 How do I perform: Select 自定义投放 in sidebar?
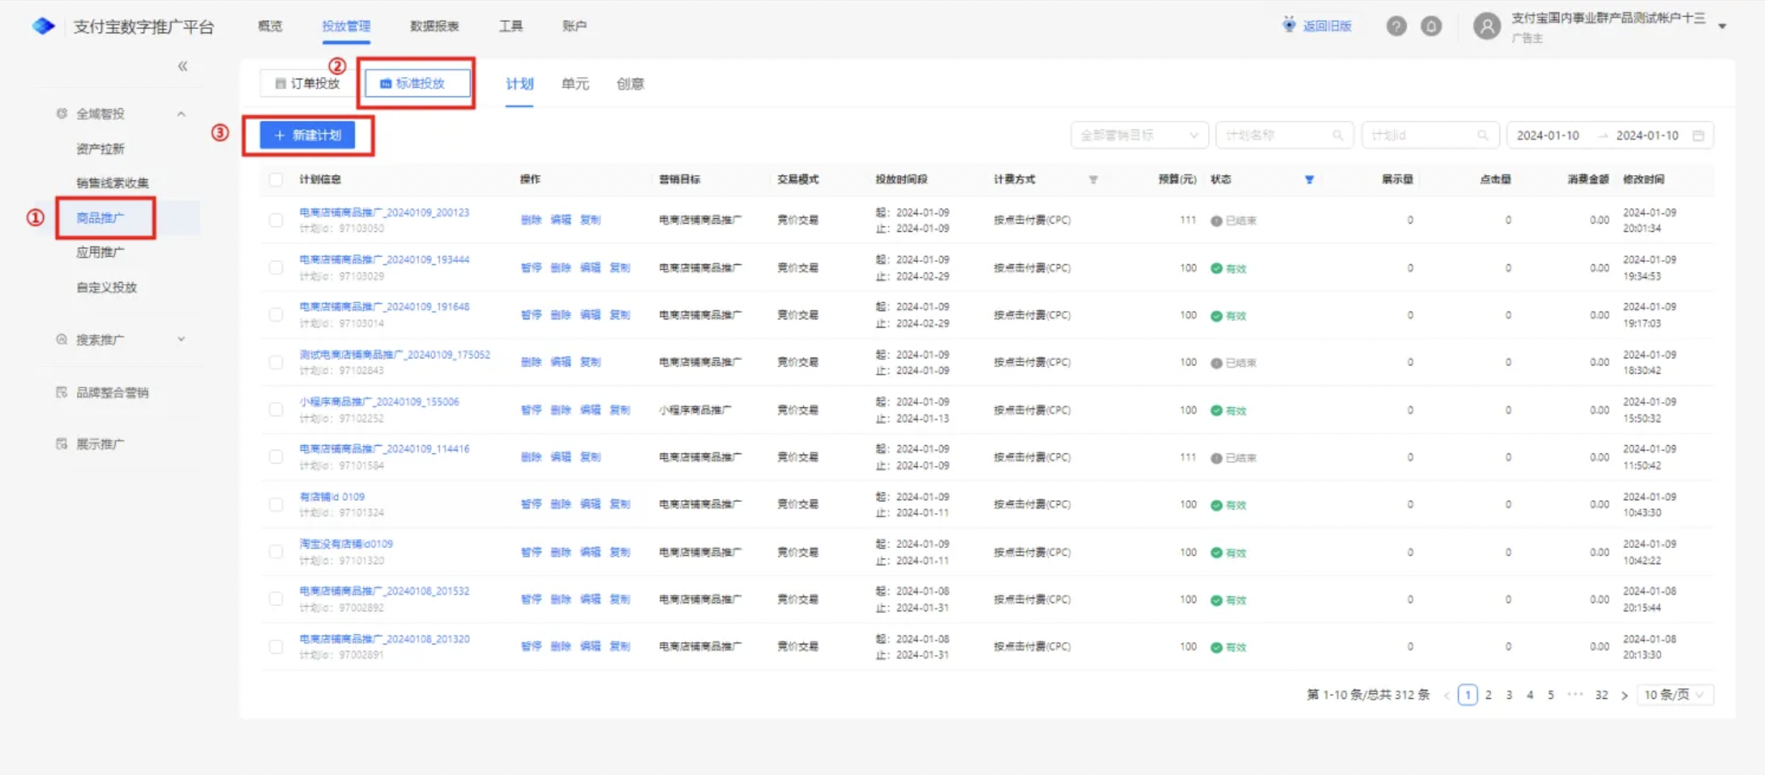pyautogui.click(x=107, y=288)
